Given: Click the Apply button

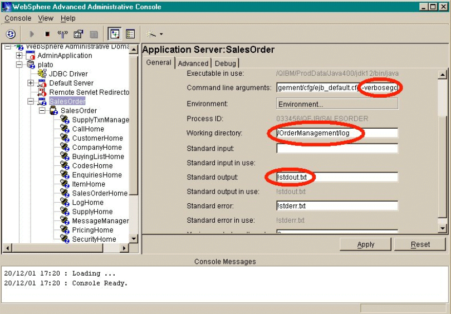Looking at the screenshot, I should point(365,244).
